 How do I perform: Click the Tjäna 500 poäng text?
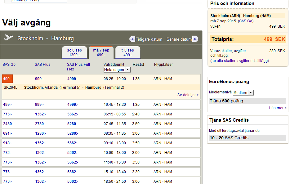click(x=226, y=101)
